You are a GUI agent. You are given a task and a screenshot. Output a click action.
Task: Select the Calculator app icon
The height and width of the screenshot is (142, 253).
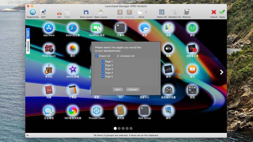click(x=73, y=90)
